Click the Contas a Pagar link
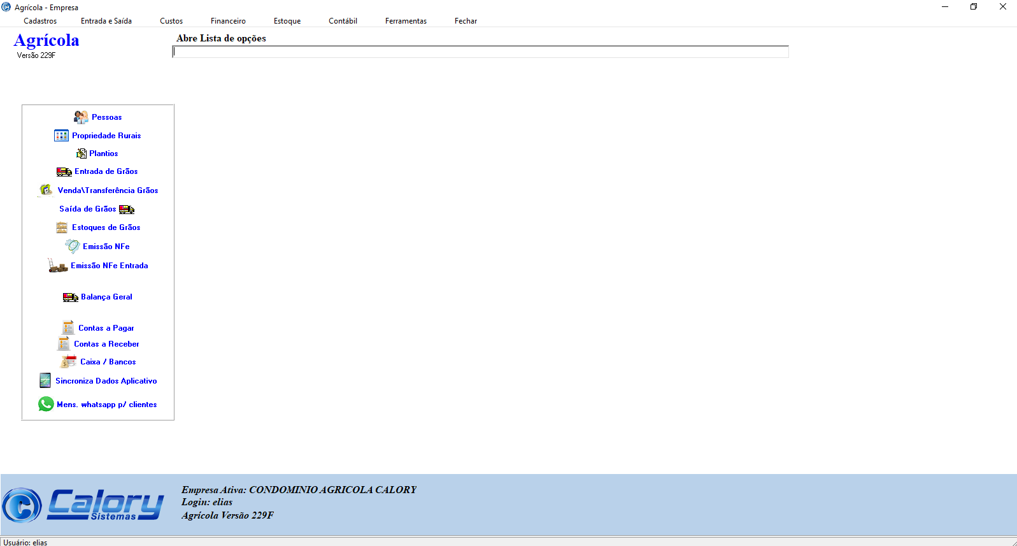 click(x=106, y=328)
